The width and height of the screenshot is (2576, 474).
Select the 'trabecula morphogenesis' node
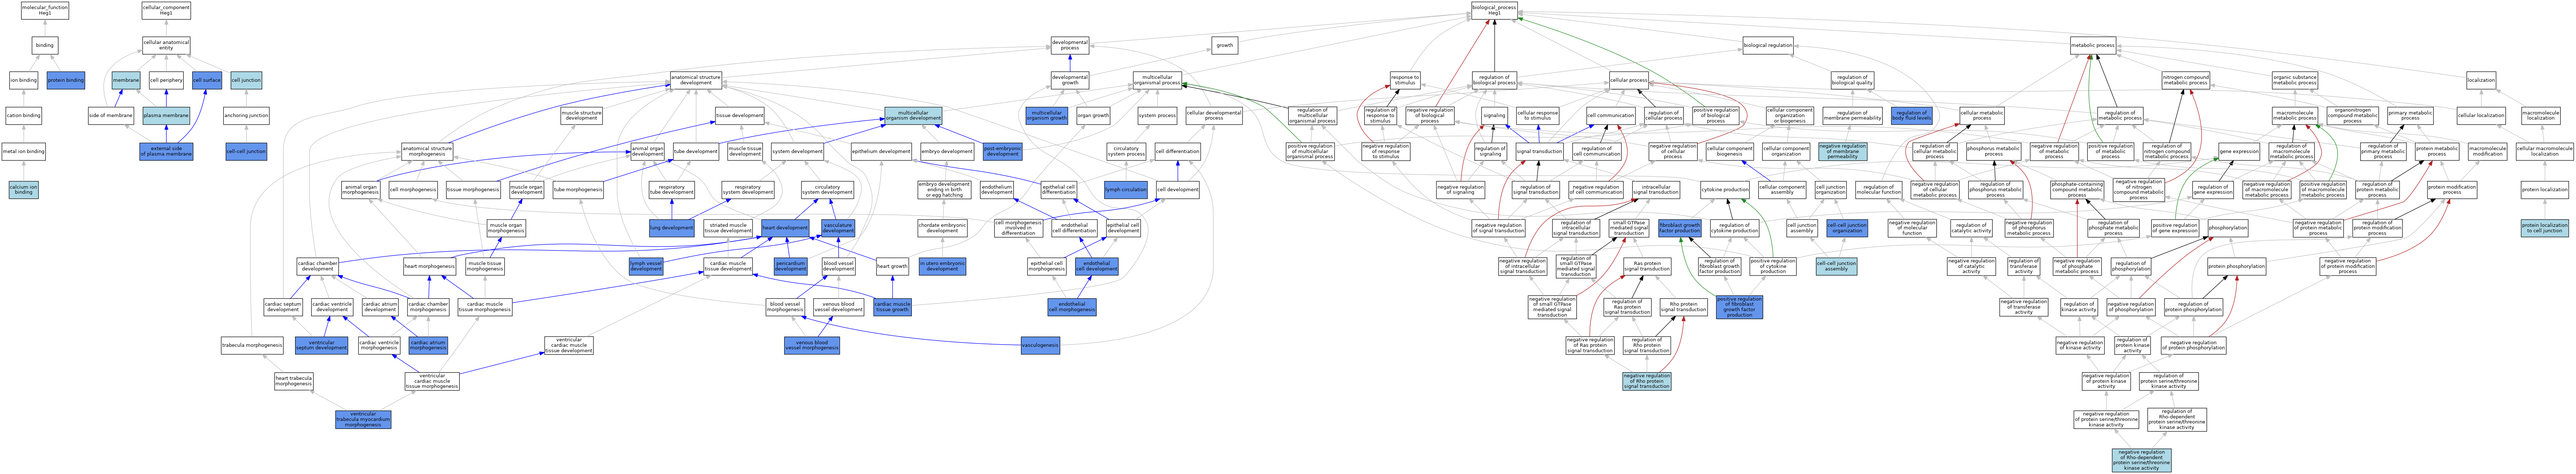tap(252, 345)
